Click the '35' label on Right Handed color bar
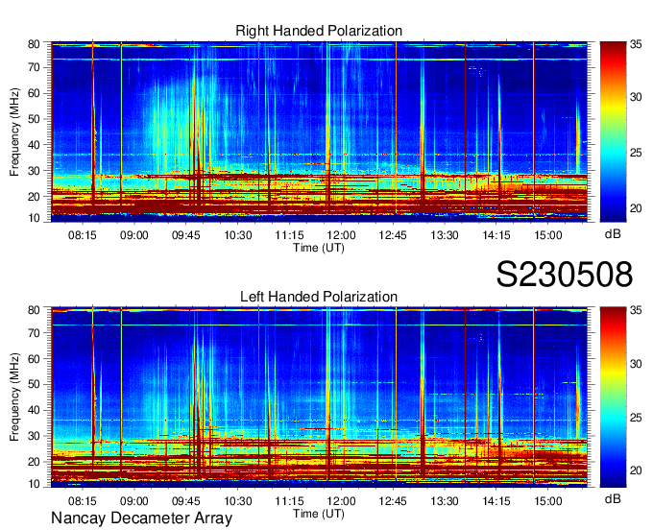The height and width of the screenshot is (530, 653). pyautogui.click(x=636, y=44)
